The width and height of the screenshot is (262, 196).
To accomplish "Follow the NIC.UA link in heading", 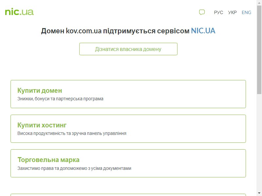I will 203,31.
